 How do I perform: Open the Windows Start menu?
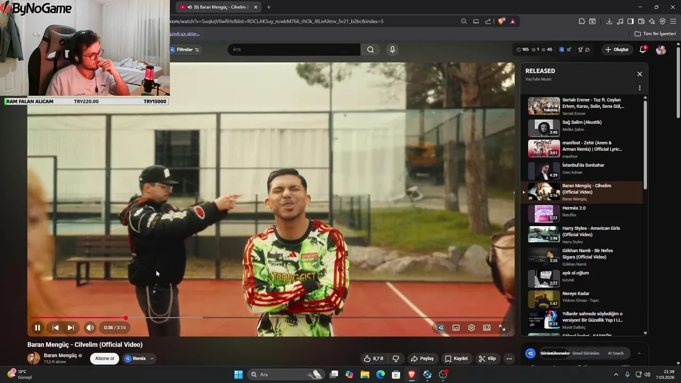(238, 374)
